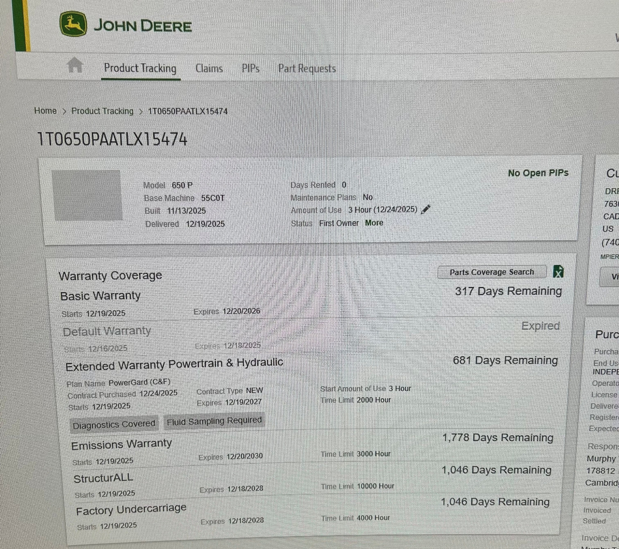Click the Factory Undercarriage warranty heading

coord(131,509)
